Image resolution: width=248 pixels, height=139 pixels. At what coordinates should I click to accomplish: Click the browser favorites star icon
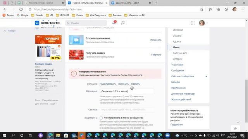210,9
